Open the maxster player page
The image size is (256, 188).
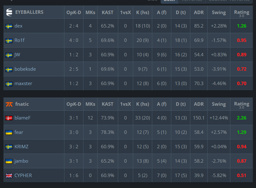[x=23, y=84]
